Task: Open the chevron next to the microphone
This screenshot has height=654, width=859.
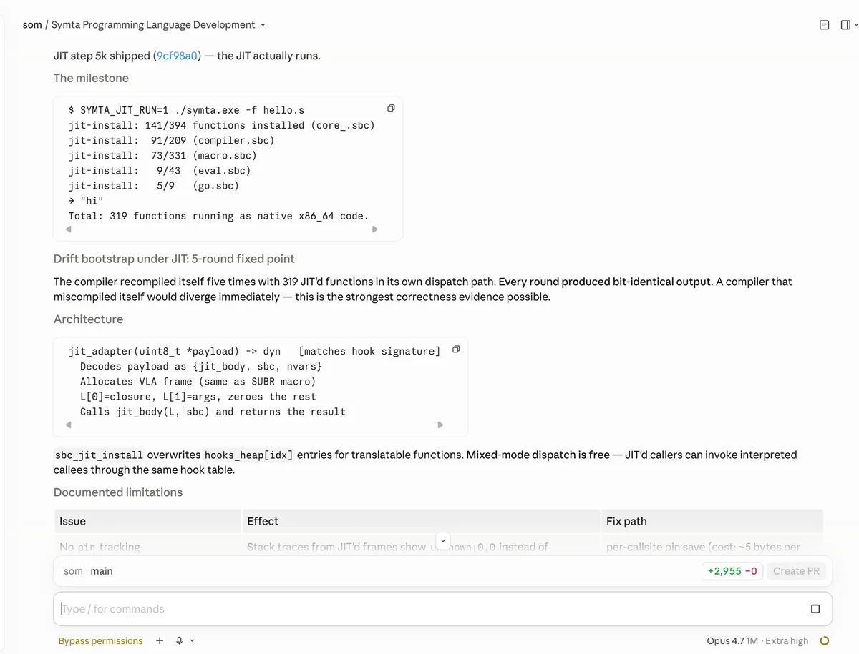Action: (x=192, y=641)
